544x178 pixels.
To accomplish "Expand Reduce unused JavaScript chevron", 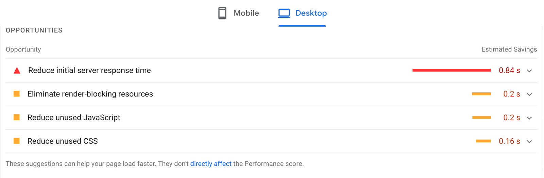I will [529, 118].
